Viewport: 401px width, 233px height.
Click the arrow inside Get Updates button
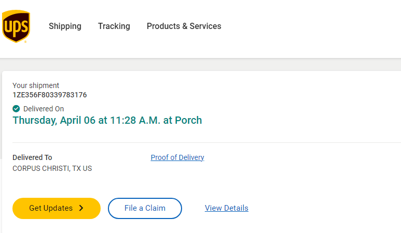click(x=81, y=208)
